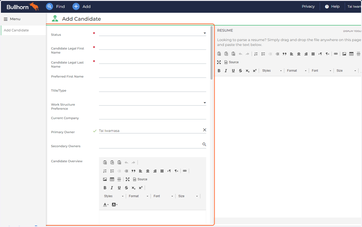The height and width of the screenshot is (227, 362).
Task: Insert table in Candidate Overview editor
Action: point(112,179)
